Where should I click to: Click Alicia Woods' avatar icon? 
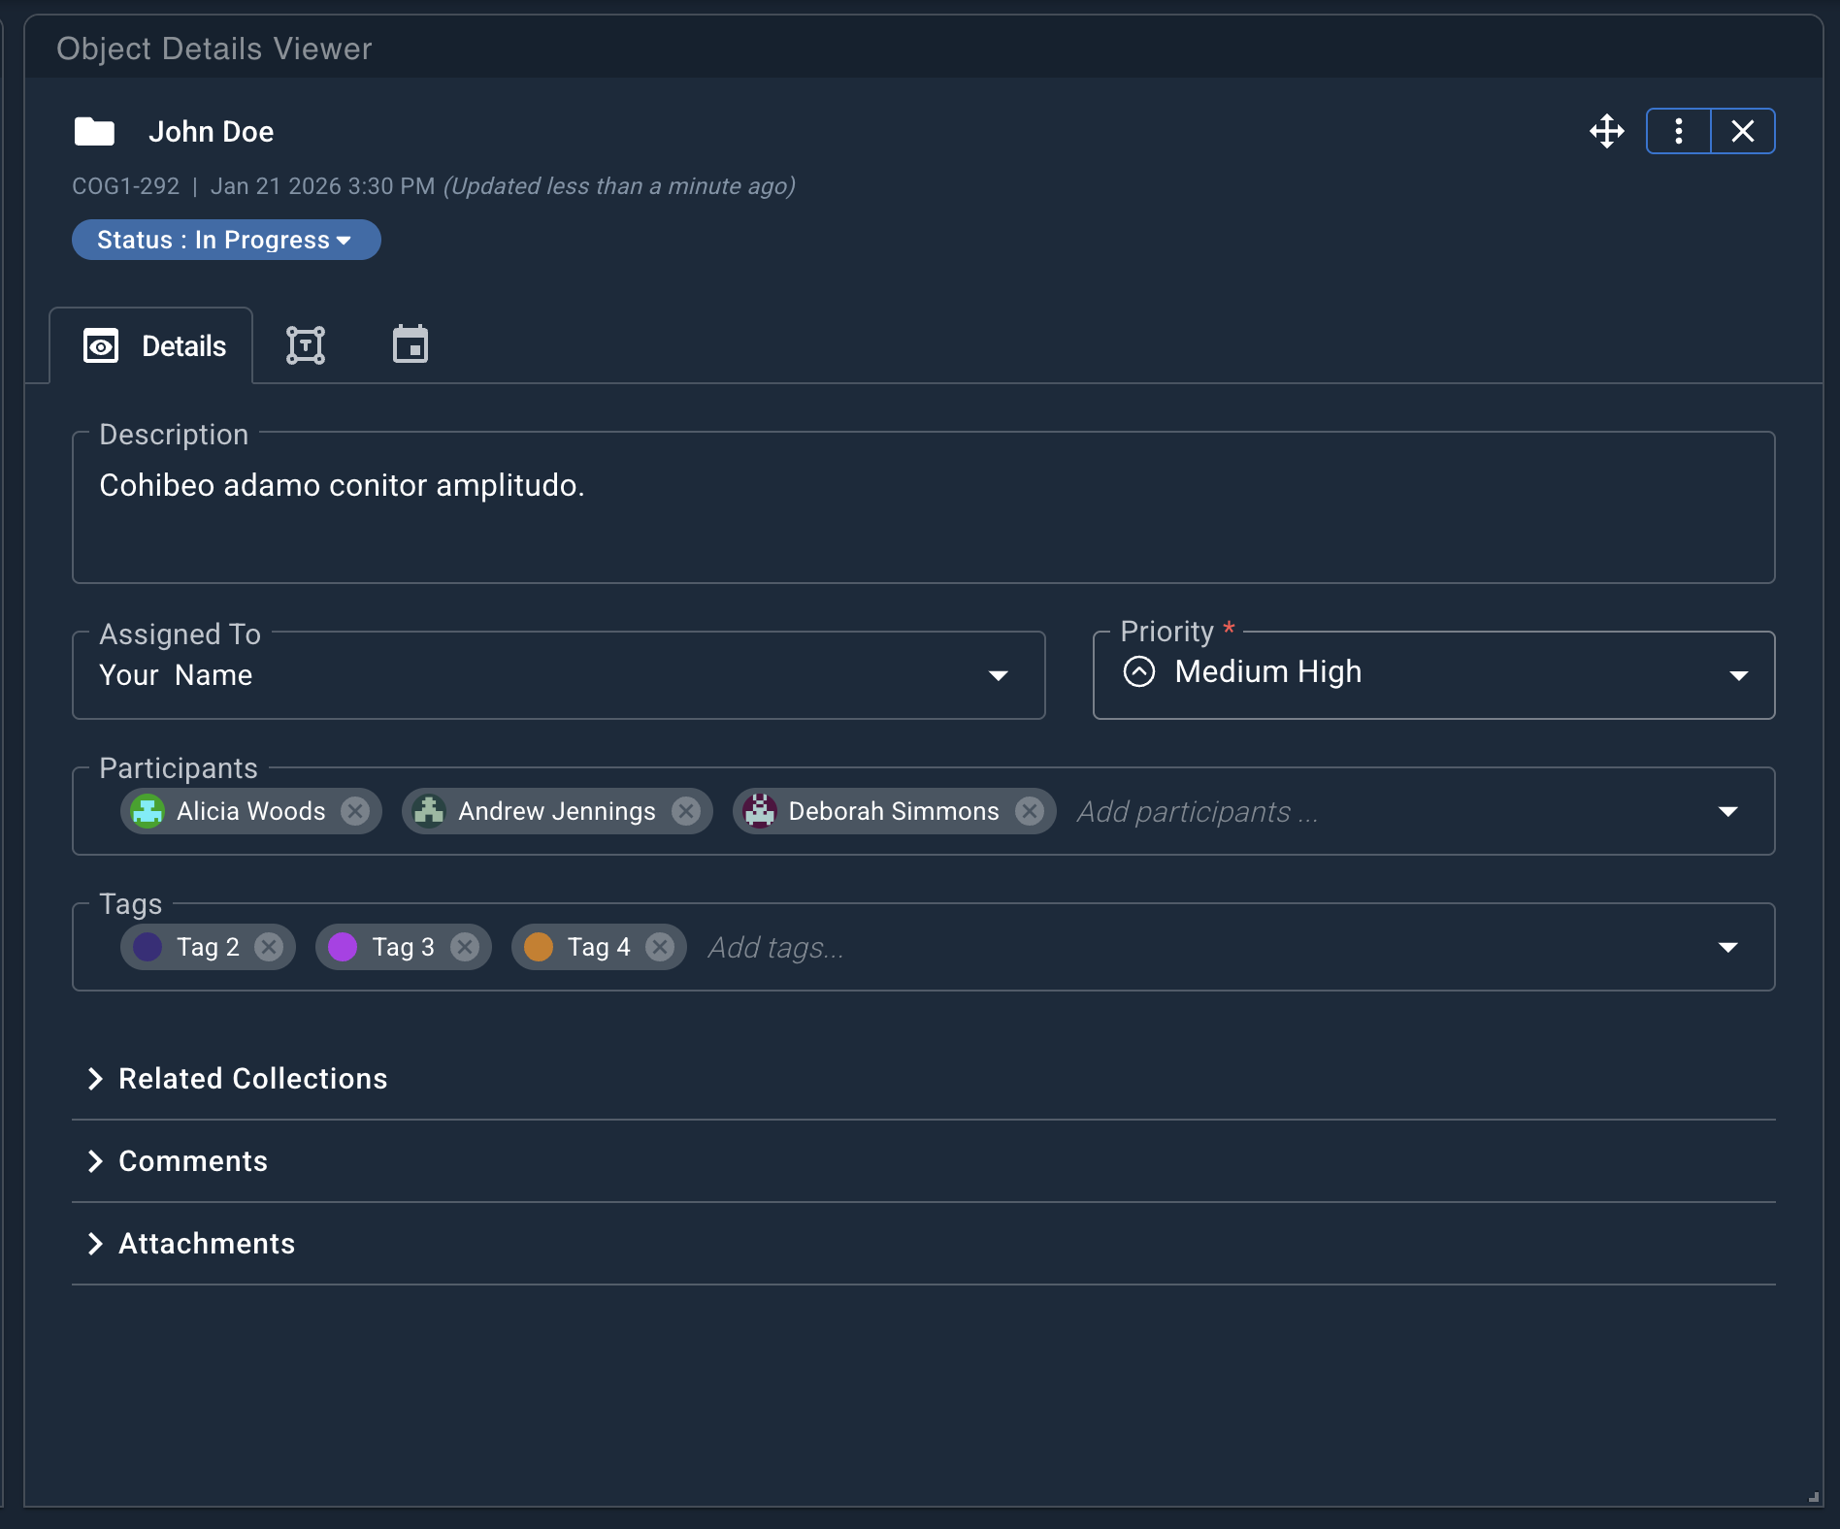pyautogui.click(x=148, y=811)
